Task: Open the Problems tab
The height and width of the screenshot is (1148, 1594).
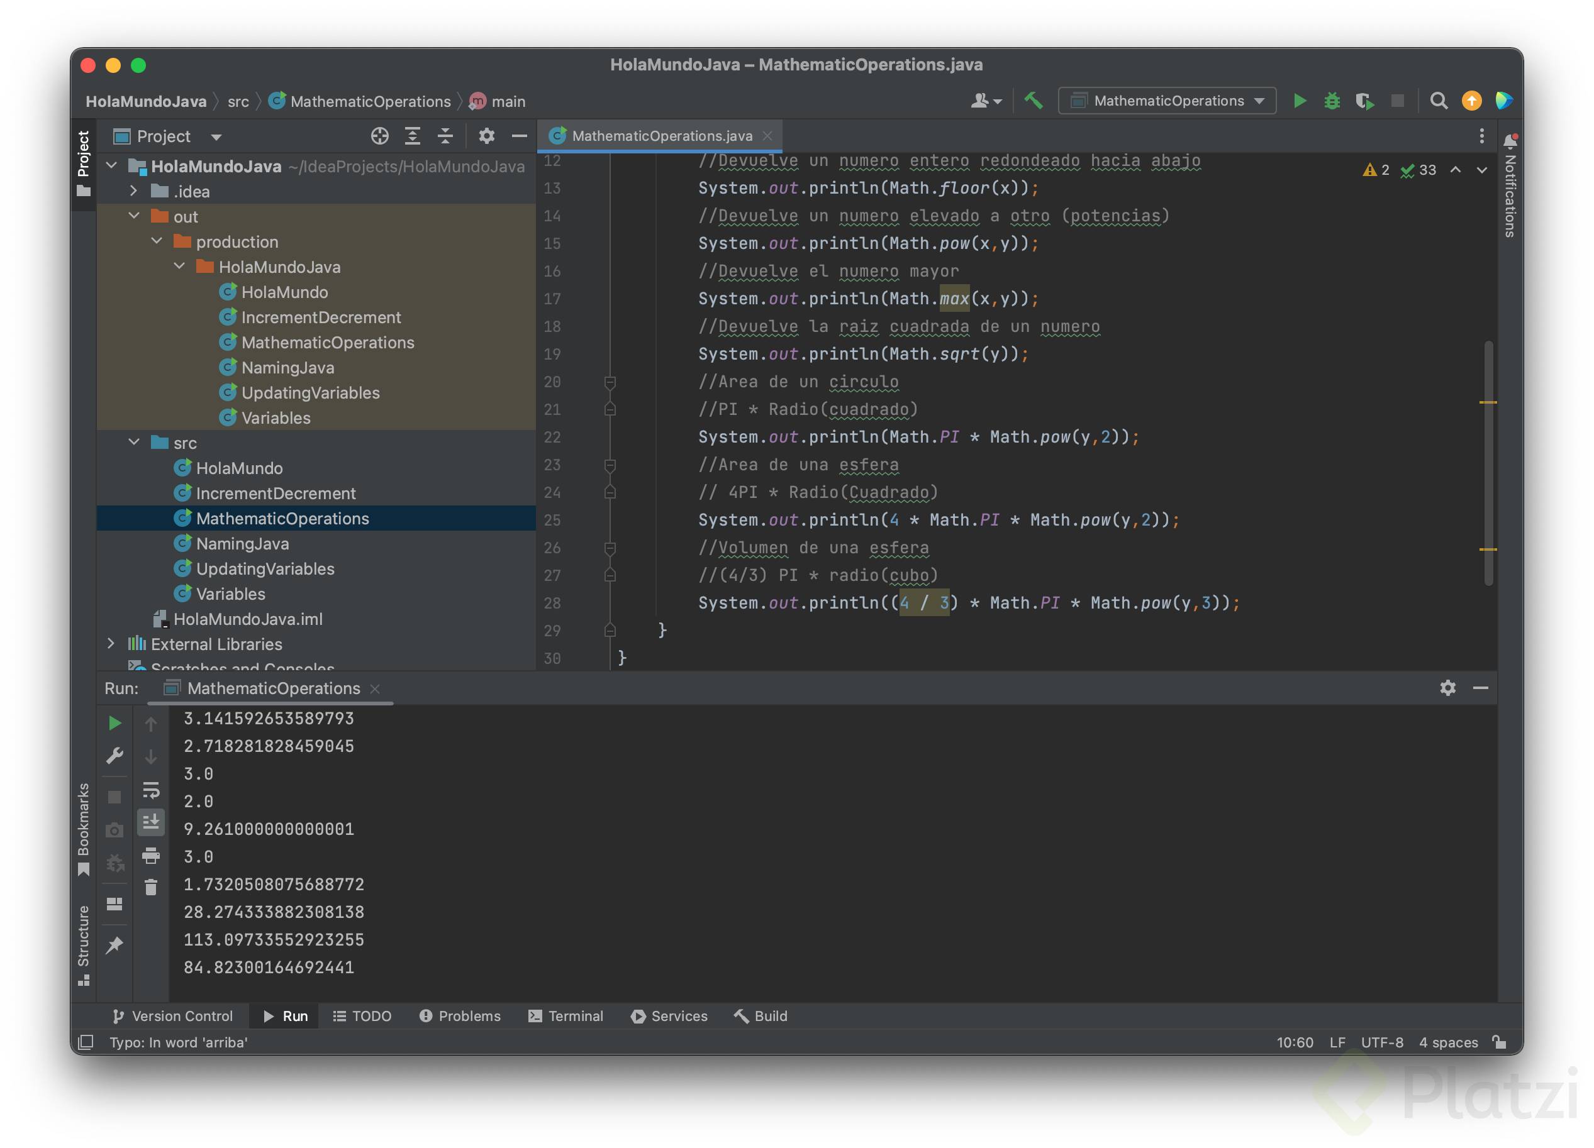Action: (x=460, y=1016)
